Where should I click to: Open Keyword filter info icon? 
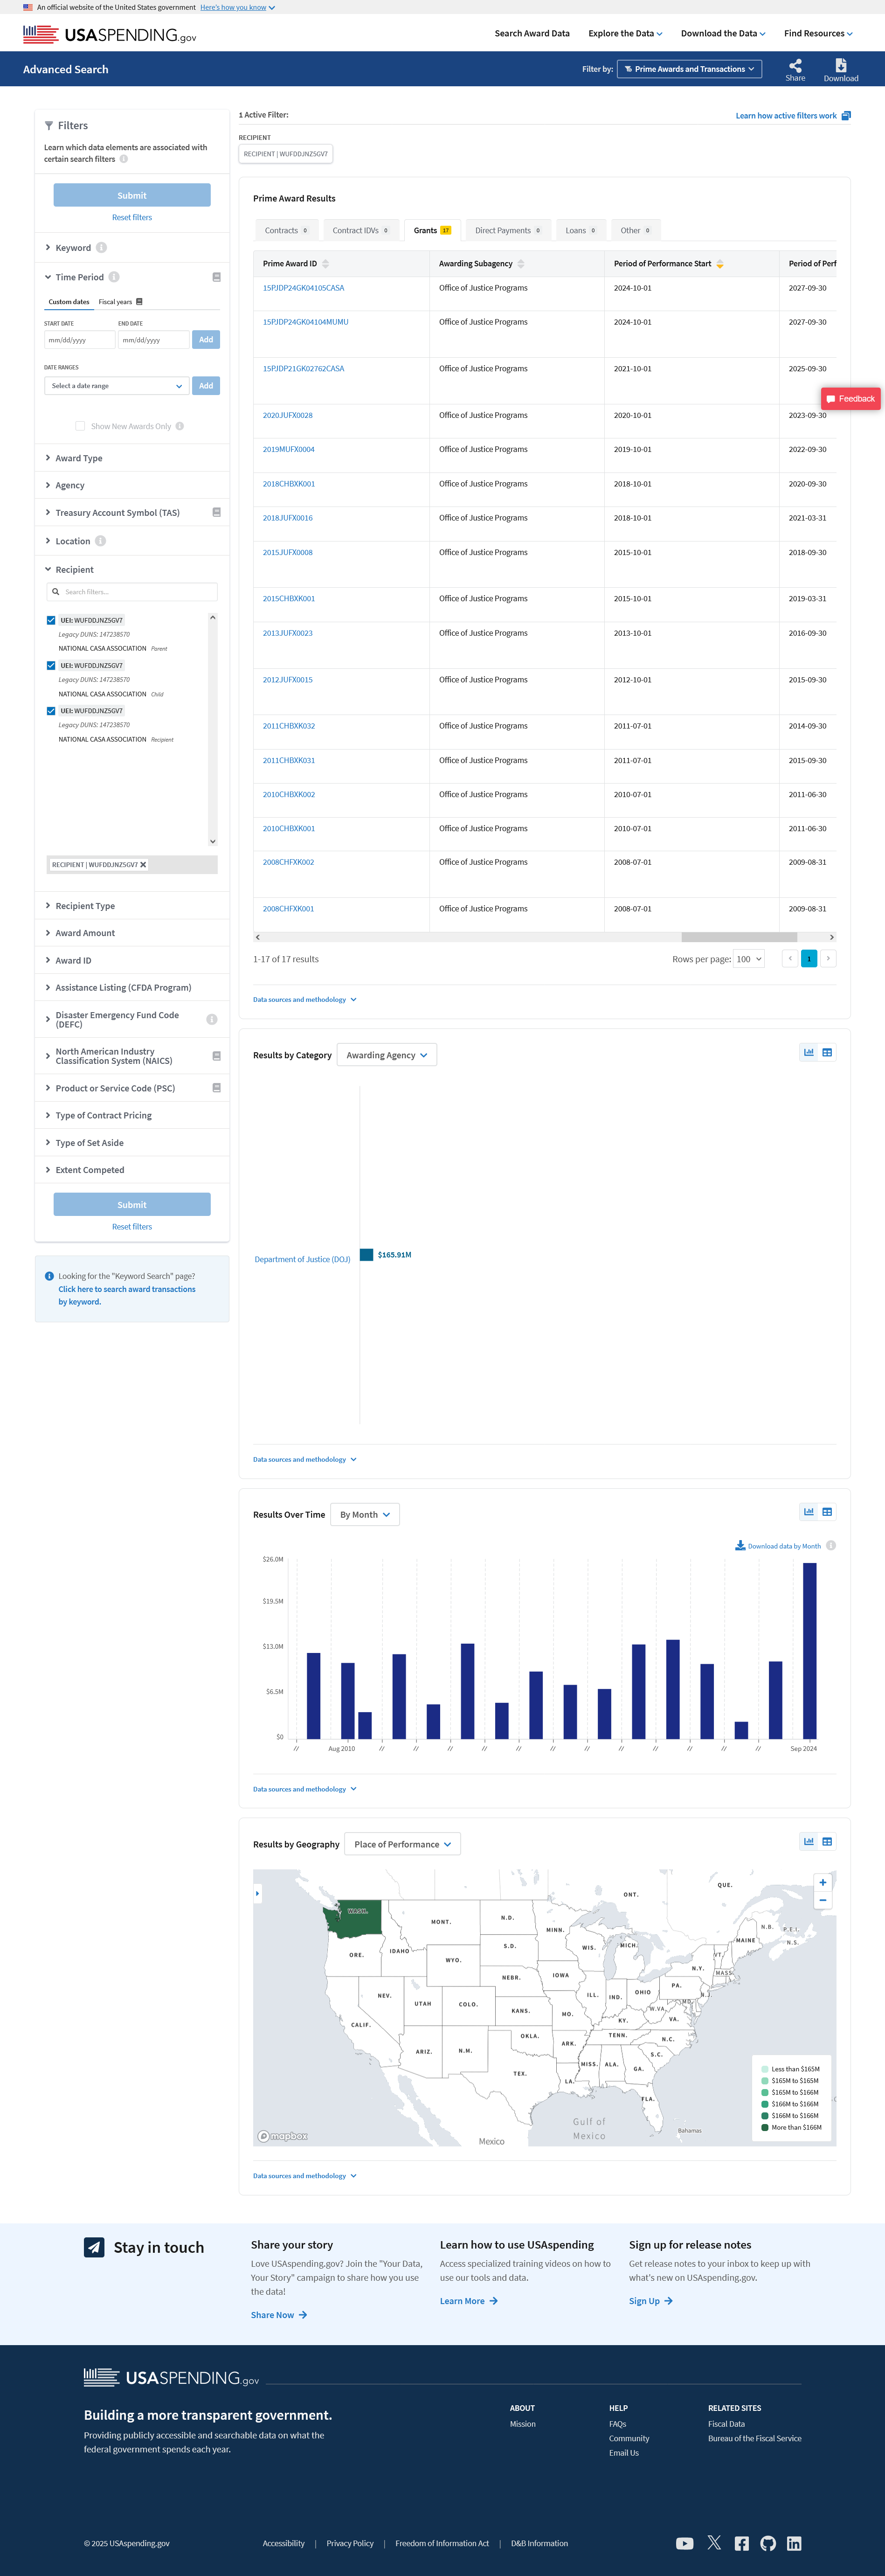click(x=101, y=248)
